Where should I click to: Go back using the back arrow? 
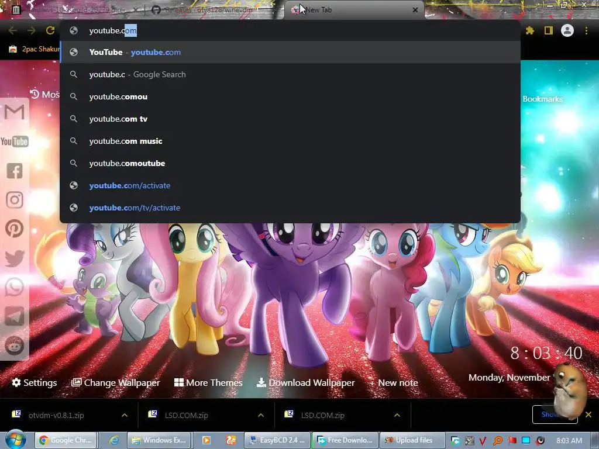click(x=12, y=30)
